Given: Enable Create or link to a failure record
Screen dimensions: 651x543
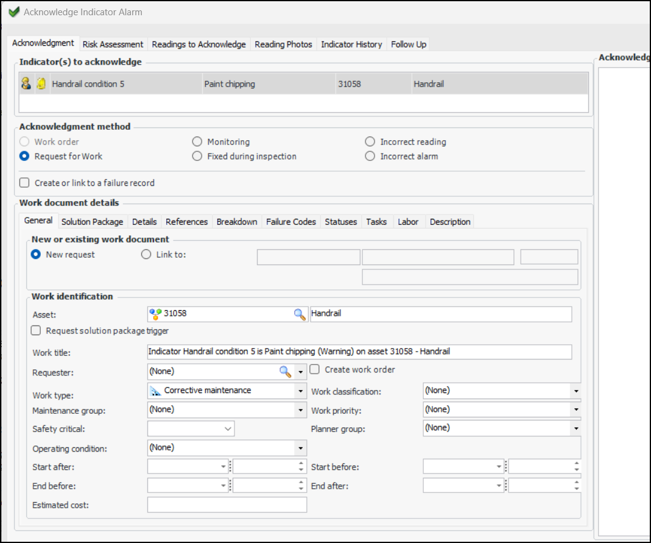Looking at the screenshot, I should click(24, 183).
